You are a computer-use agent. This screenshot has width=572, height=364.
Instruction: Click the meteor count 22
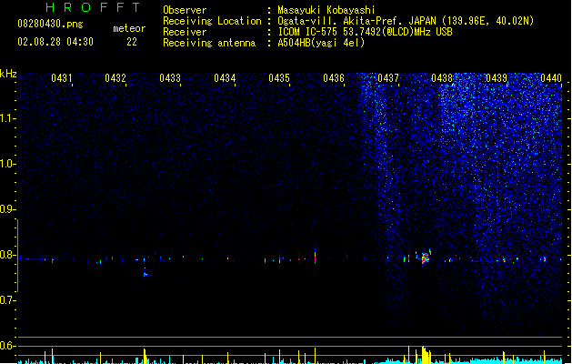tap(132, 42)
